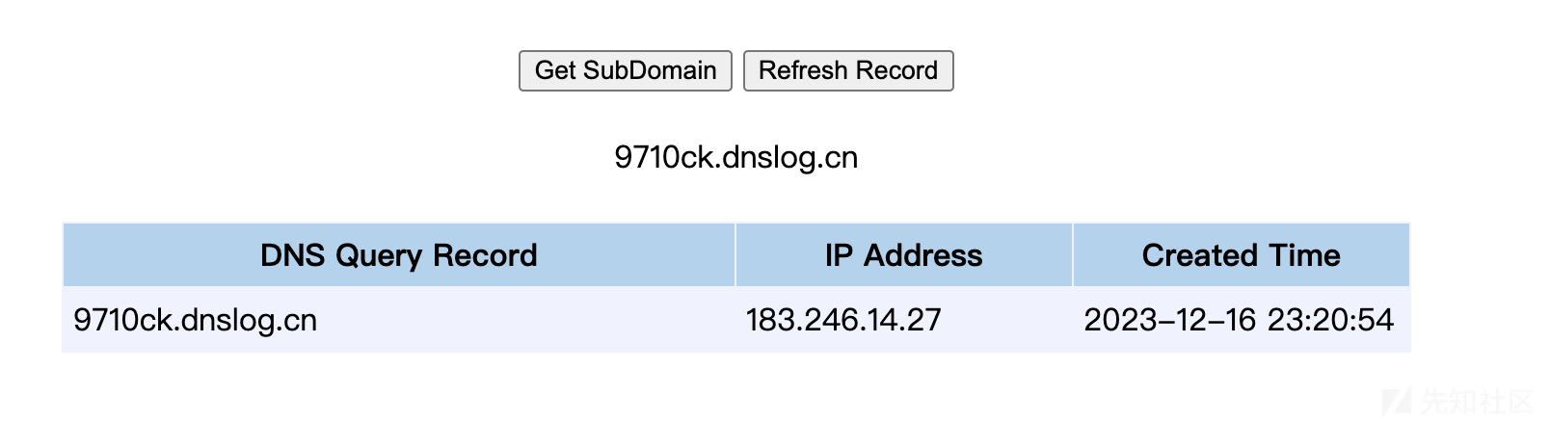This screenshot has height=422, width=1550.
Task: Select the IP value 183.246.14.27
Action: pos(843,320)
